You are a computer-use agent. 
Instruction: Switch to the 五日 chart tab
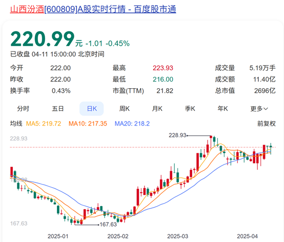click(x=58, y=109)
